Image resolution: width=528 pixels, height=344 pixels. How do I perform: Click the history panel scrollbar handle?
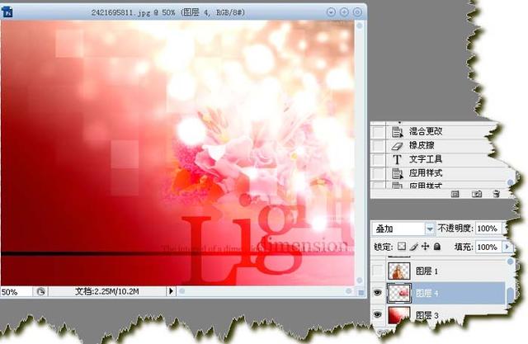coord(511,182)
